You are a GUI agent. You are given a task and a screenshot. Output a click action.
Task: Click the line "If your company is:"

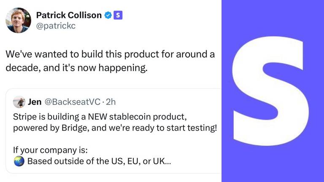(51, 150)
